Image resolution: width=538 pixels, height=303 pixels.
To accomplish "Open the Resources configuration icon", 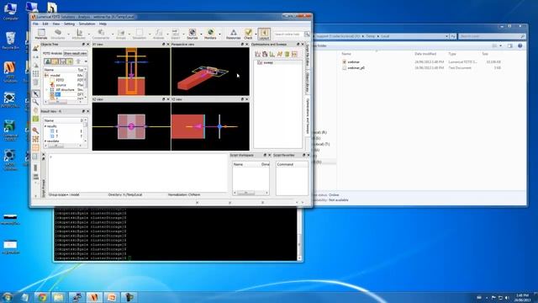I will click(x=234, y=34).
